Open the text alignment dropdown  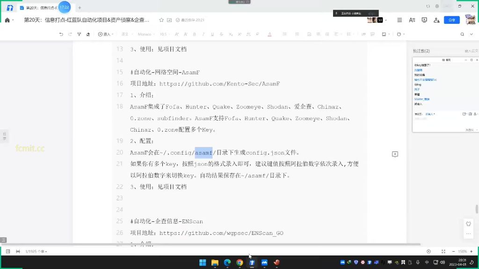337,34
